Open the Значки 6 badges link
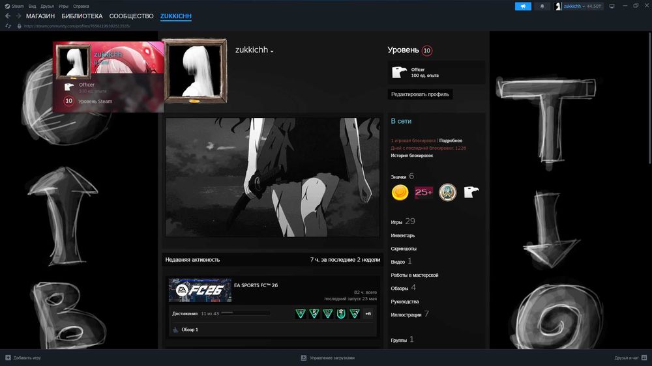The image size is (652, 366). (402, 176)
